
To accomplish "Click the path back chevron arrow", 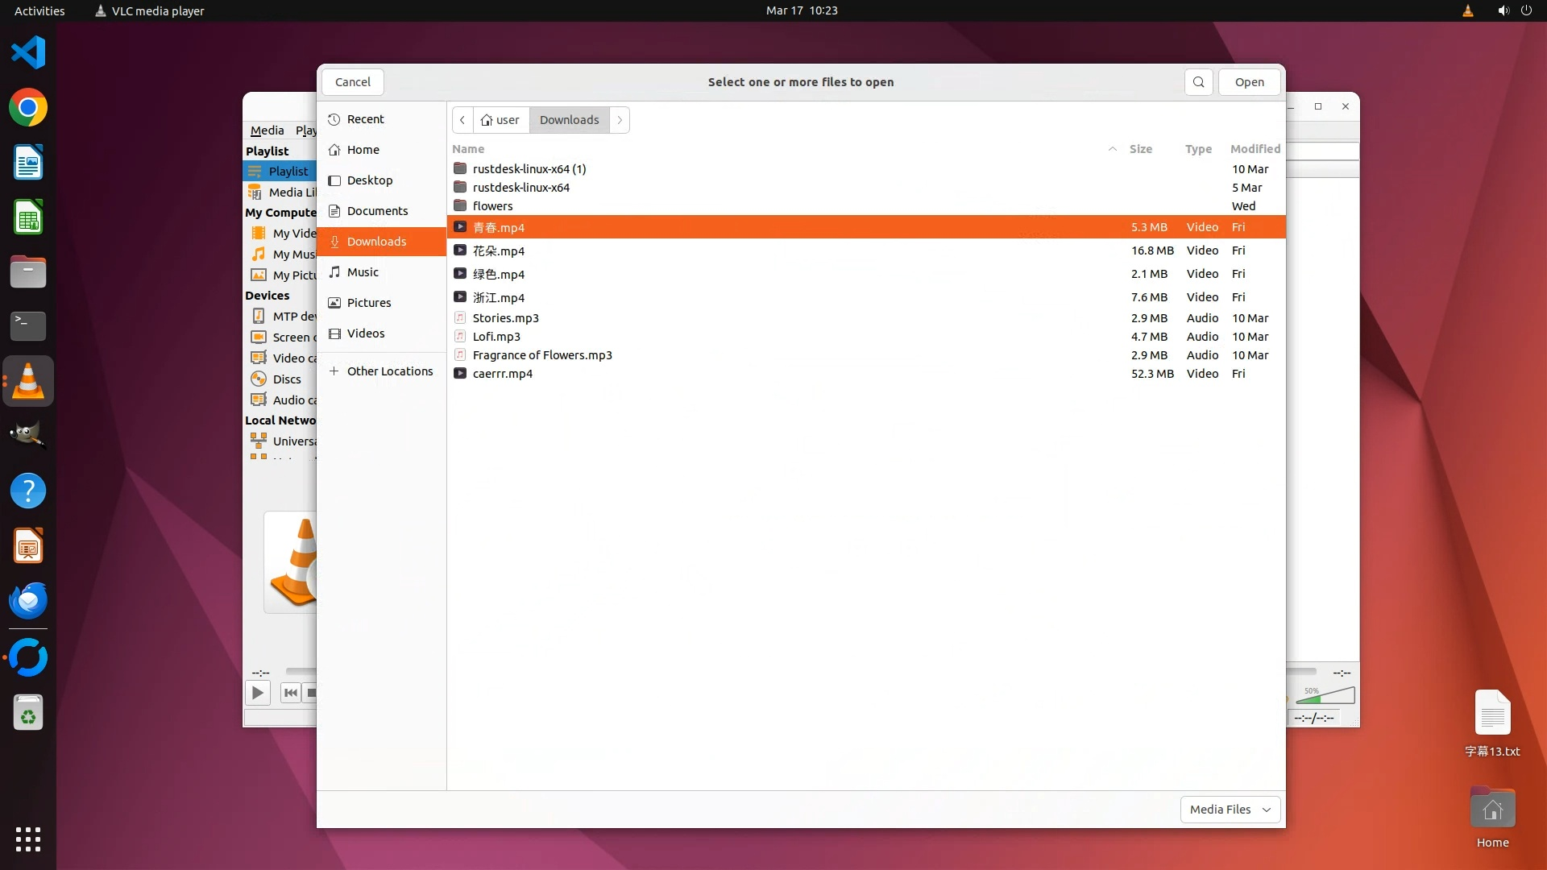I will coord(462,120).
